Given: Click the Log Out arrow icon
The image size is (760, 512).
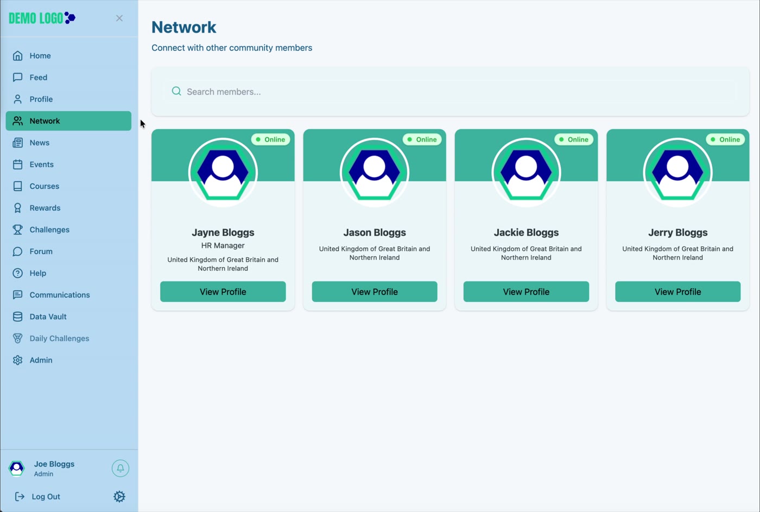Looking at the screenshot, I should (x=20, y=496).
